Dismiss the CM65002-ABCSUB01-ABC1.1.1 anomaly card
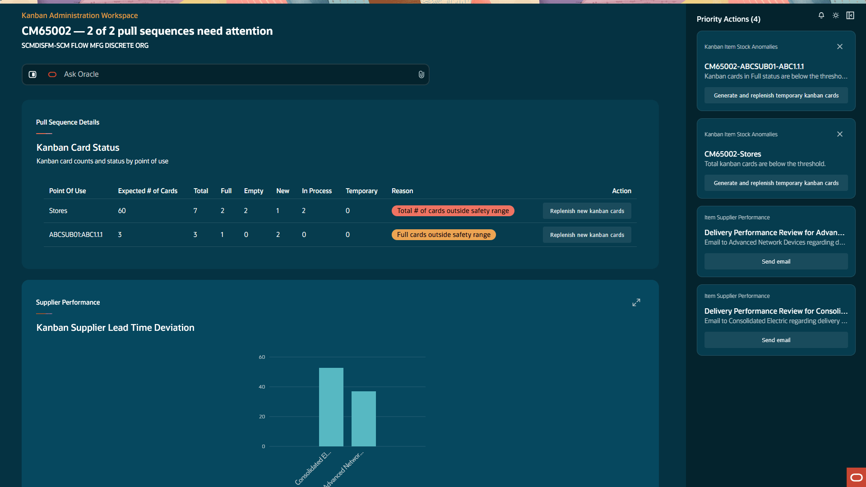This screenshot has width=866, height=487. [840, 46]
